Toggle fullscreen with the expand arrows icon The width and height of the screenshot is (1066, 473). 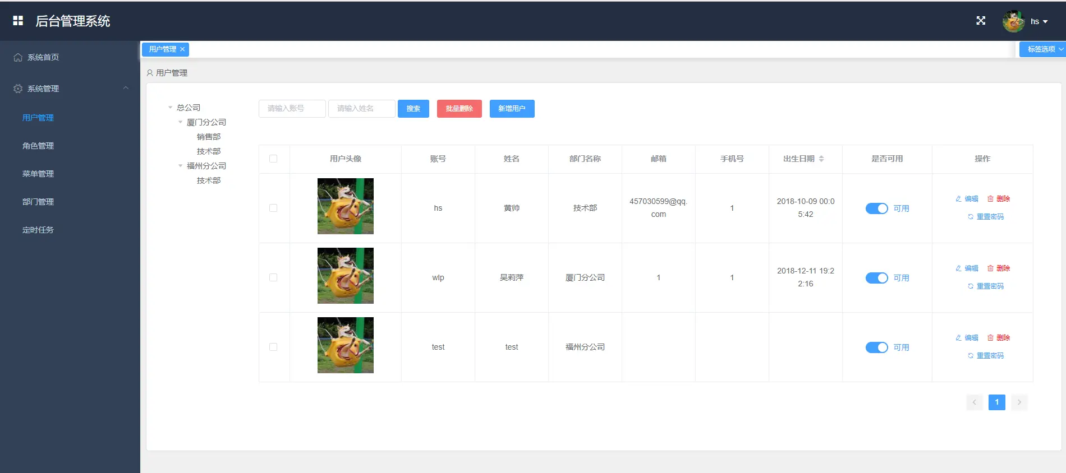(x=981, y=21)
